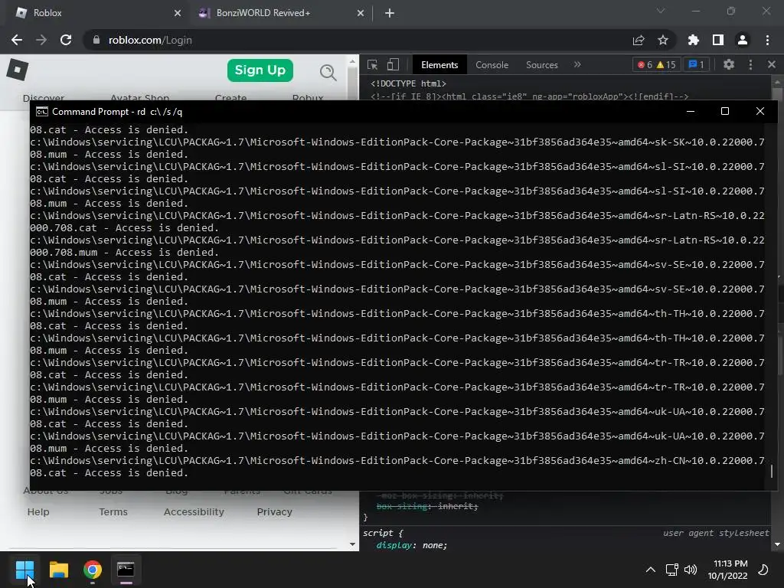Toggle the Chrome side panel icon

click(x=718, y=40)
